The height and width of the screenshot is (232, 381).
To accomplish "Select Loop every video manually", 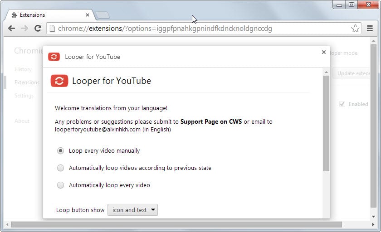I will tap(60, 150).
